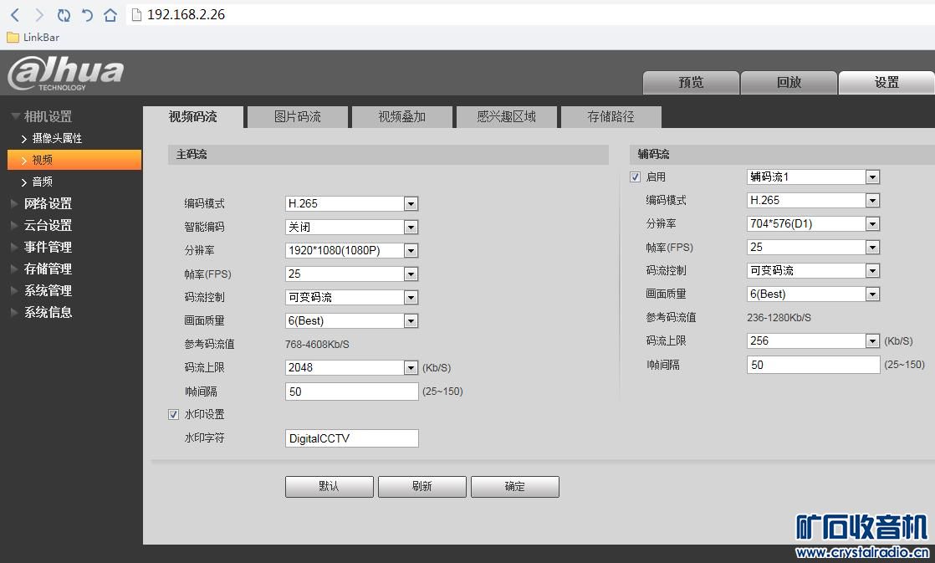The width and height of the screenshot is (935, 563).
Task: Click the 刷新 refresh button
Action: point(422,487)
